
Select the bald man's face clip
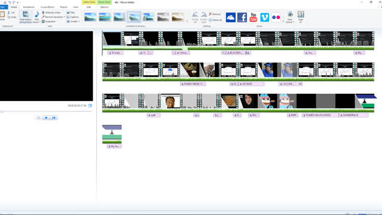[170, 101]
